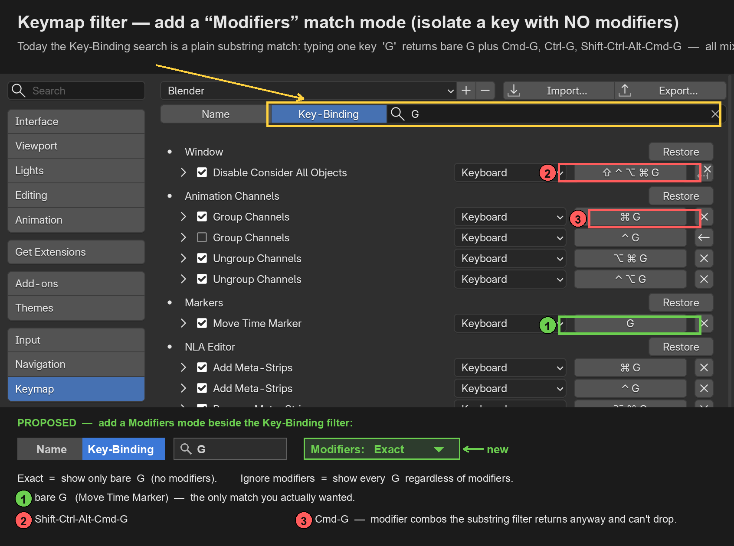This screenshot has height=546, width=734.
Task: Restore the unchecked Group Channels item with the arrow
Action: [704, 237]
